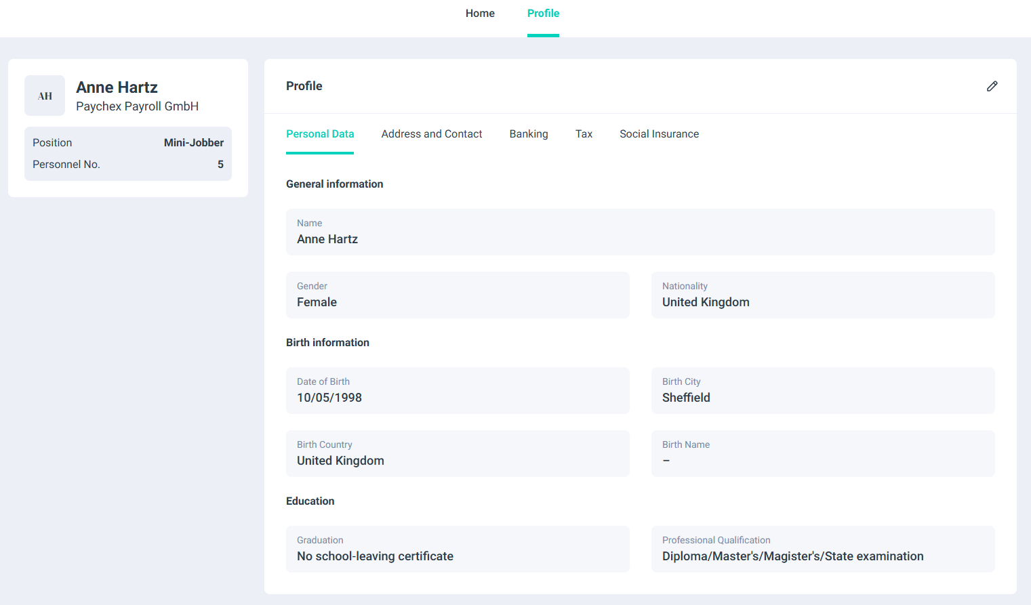Click the Mini-Jobber position value
This screenshot has width=1031, height=605.
point(193,143)
